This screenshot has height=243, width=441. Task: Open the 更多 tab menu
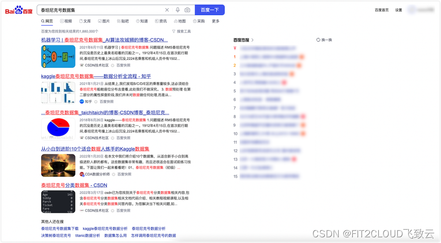[216, 21]
